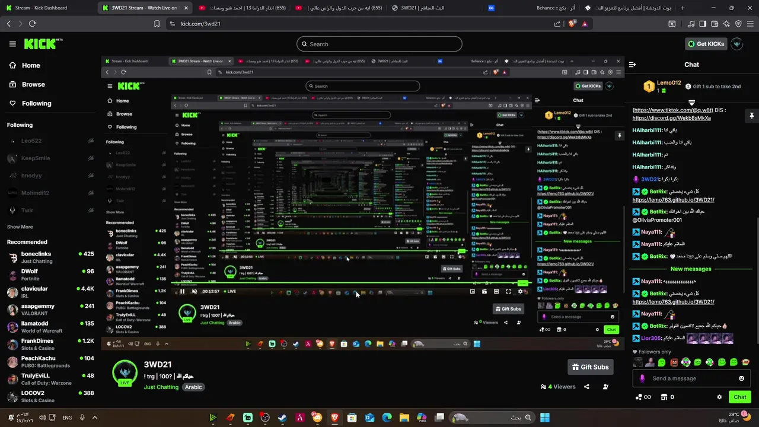Open the profile avatar menu
This screenshot has height=427, width=759.
pyautogui.click(x=737, y=44)
